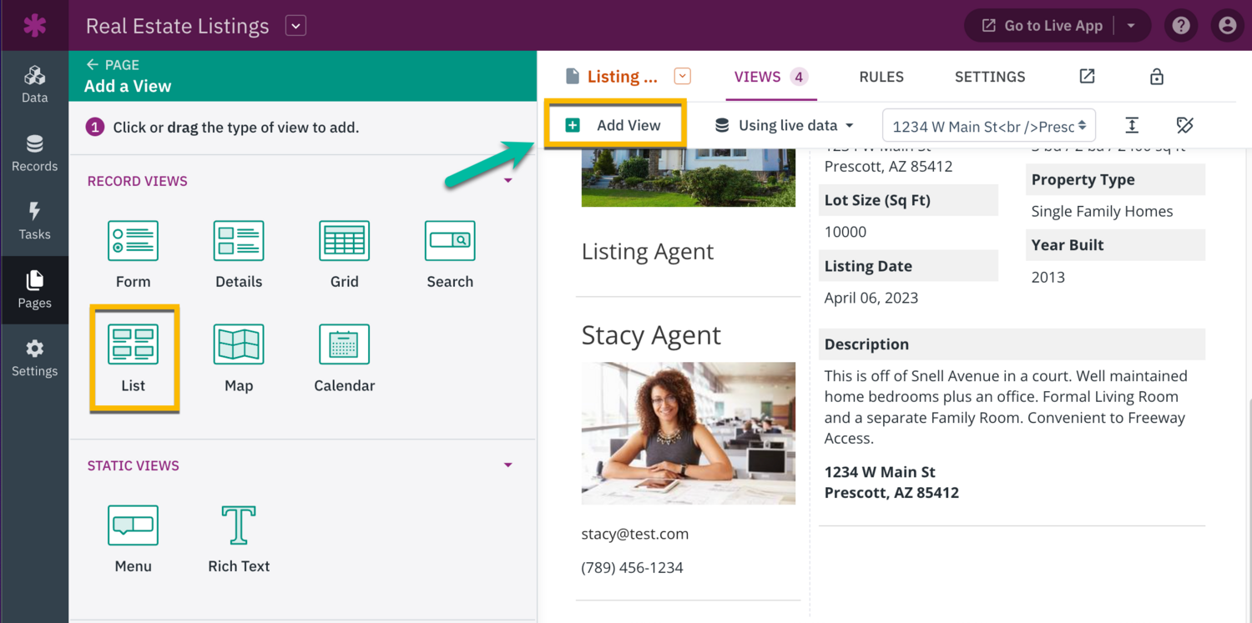Image resolution: width=1252 pixels, height=623 pixels.
Task: Open the Using live data dropdown
Action: tap(785, 126)
